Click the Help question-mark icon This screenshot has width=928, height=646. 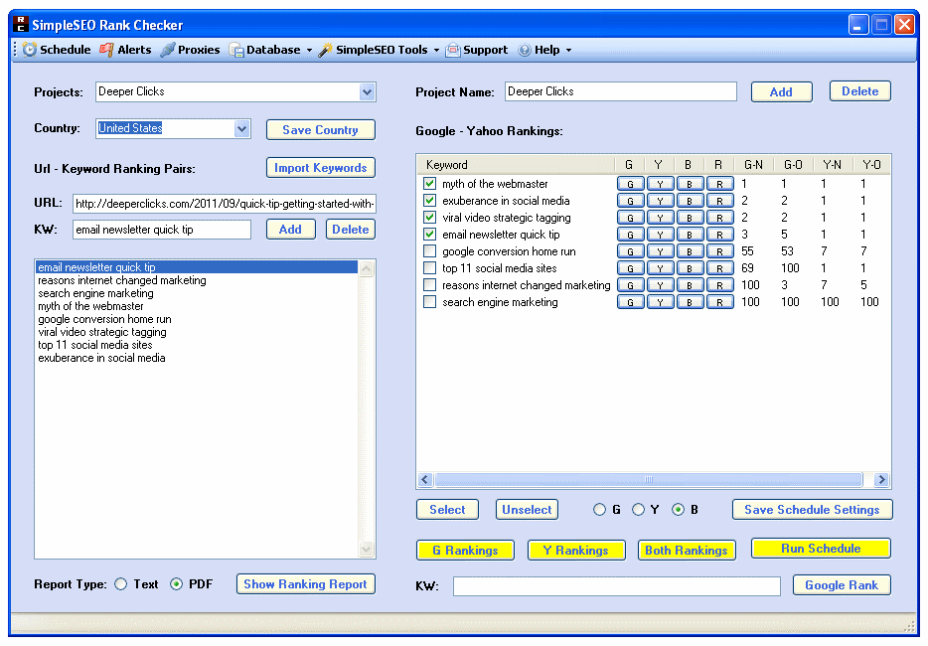(525, 50)
